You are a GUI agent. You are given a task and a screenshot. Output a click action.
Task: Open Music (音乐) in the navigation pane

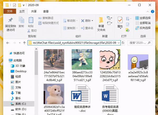16,98
